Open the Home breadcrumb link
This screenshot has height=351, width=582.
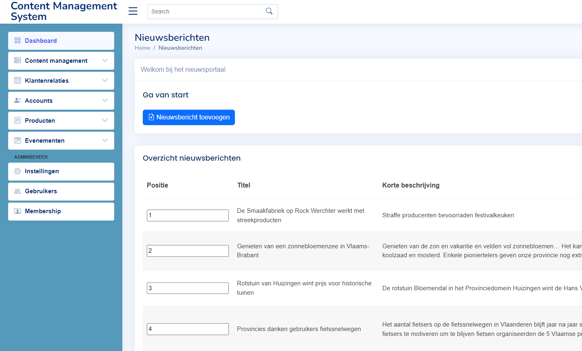click(x=142, y=48)
